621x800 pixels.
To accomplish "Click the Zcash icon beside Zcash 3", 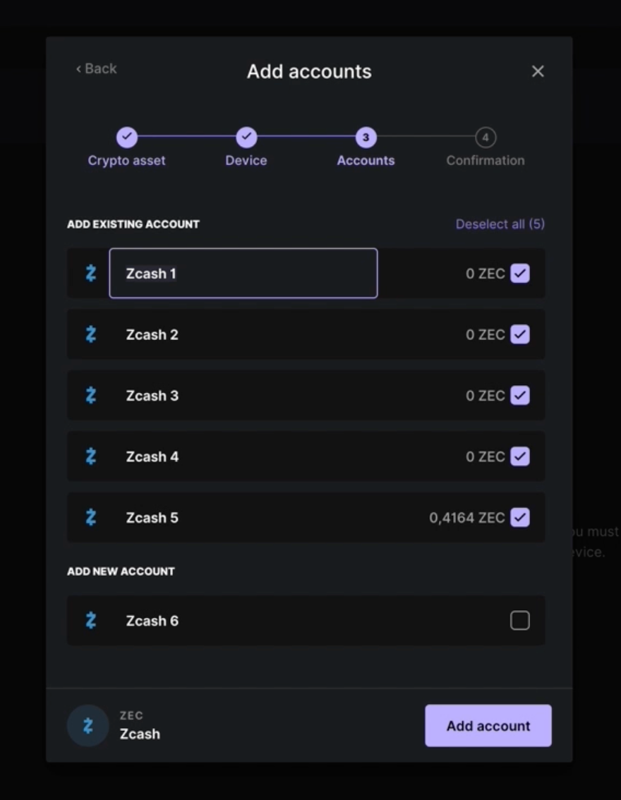I will pyautogui.click(x=91, y=395).
